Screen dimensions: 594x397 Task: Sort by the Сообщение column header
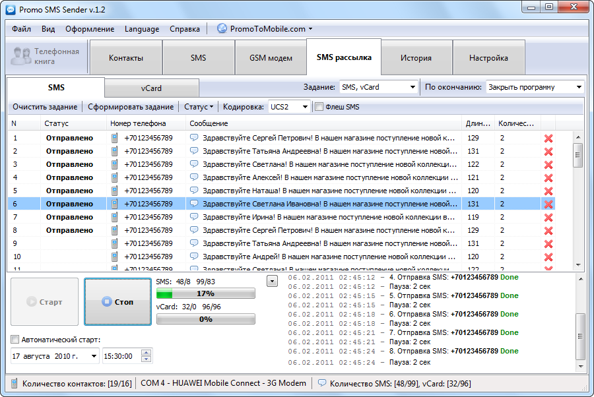(x=323, y=123)
